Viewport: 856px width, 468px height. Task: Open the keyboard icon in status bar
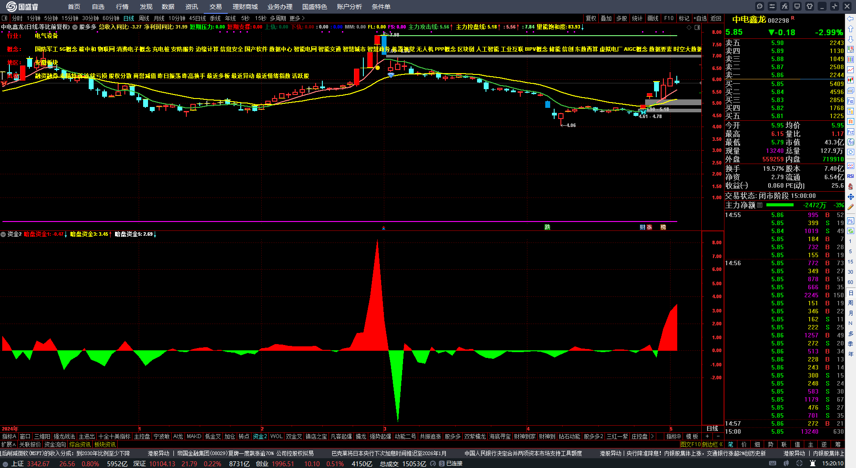[773, 464]
